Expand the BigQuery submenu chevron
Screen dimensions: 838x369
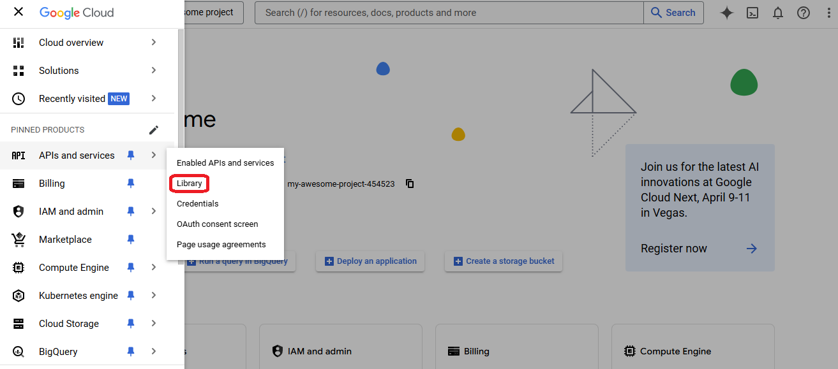tap(153, 352)
